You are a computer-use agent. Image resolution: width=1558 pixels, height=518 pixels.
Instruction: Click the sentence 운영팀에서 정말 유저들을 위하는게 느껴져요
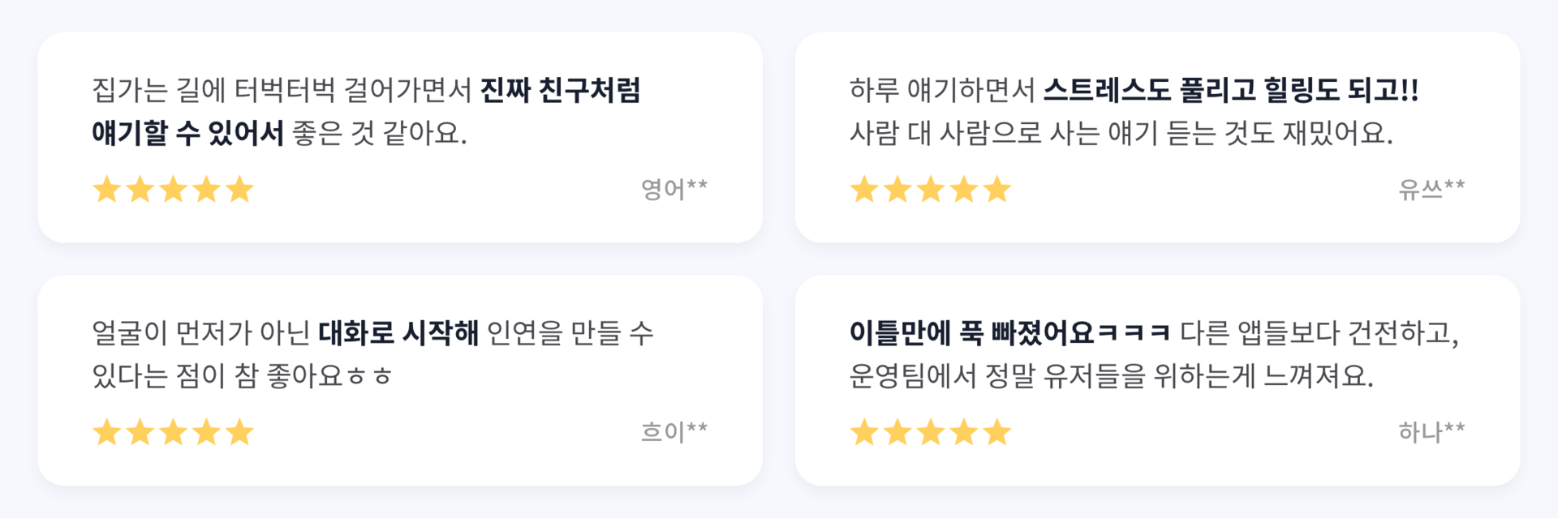coord(1111,376)
